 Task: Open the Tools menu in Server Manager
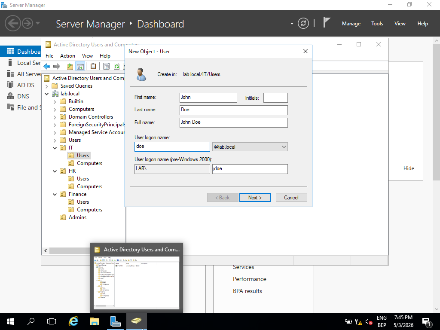(377, 24)
